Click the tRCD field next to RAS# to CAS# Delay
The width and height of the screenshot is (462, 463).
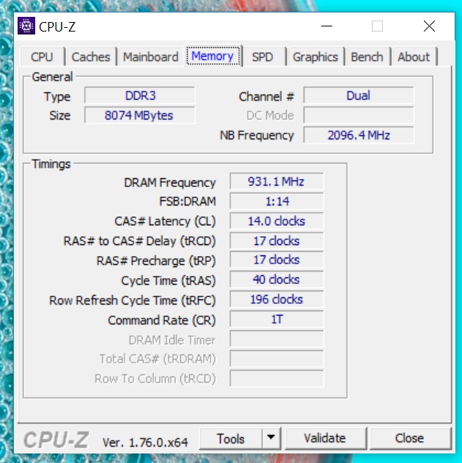[276, 241]
